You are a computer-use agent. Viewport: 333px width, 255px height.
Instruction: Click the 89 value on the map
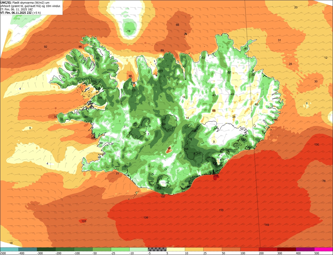tap(162, 51)
